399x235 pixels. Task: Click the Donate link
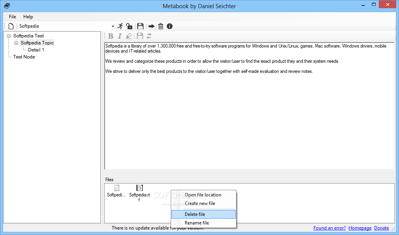(381, 228)
